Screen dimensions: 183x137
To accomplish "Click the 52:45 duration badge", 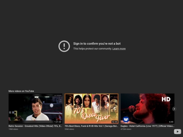I will [x=115, y=122].
